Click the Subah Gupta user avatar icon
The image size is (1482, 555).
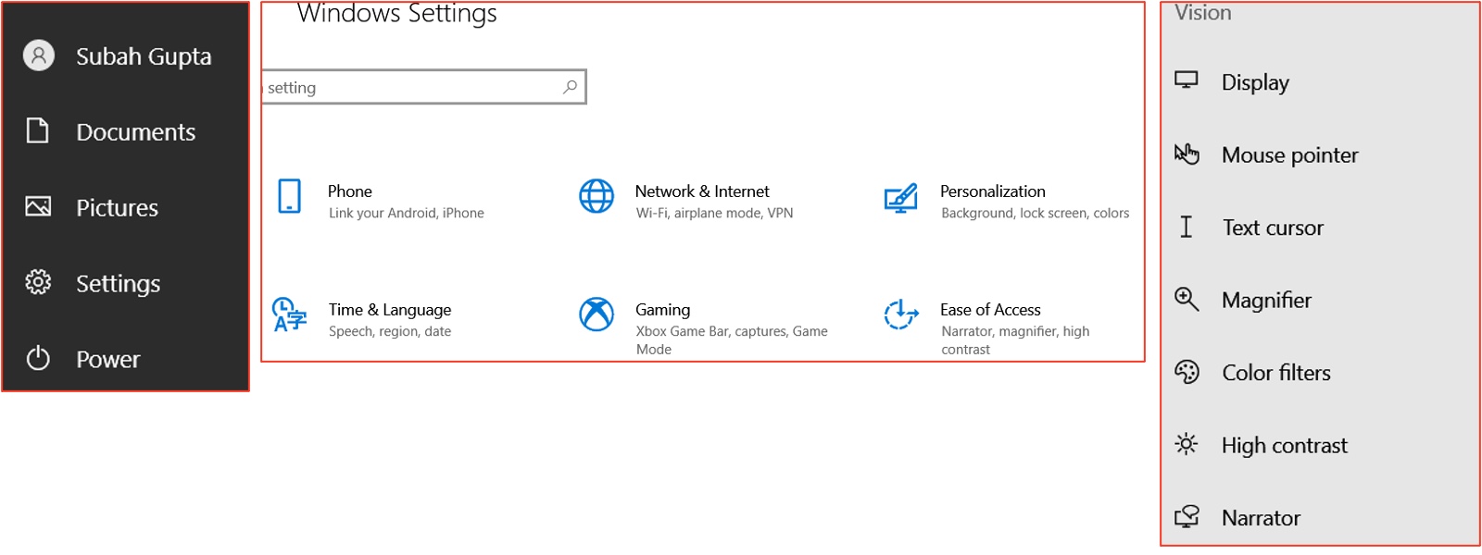coord(39,55)
